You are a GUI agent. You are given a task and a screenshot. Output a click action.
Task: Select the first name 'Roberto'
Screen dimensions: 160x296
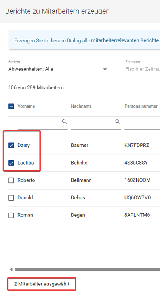[26, 180]
